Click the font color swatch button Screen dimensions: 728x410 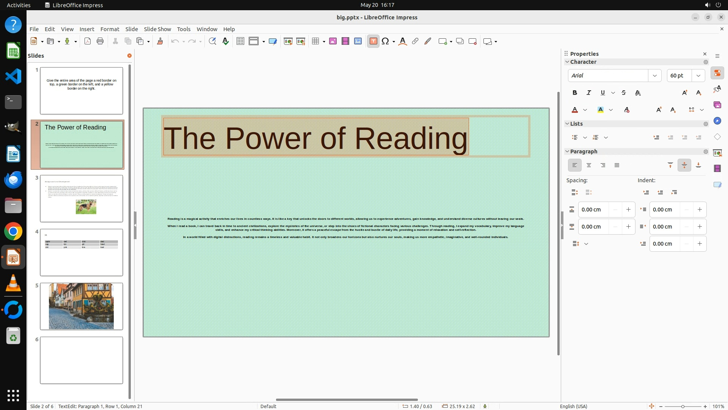point(575,110)
